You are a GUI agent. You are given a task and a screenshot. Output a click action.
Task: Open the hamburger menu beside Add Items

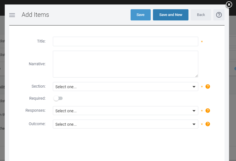[x=12, y=15]
